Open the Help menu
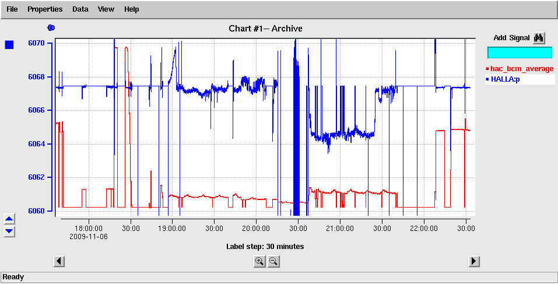The height and width of the screenshot is (284, 558). pyautogui.click(x=131, y=9)
